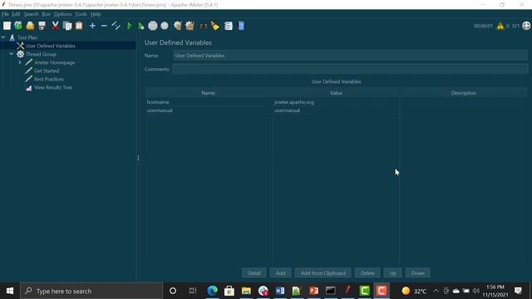Select Test Plan in the tree
The width and height of the screenshot is (532, 299).
(27, 37)
